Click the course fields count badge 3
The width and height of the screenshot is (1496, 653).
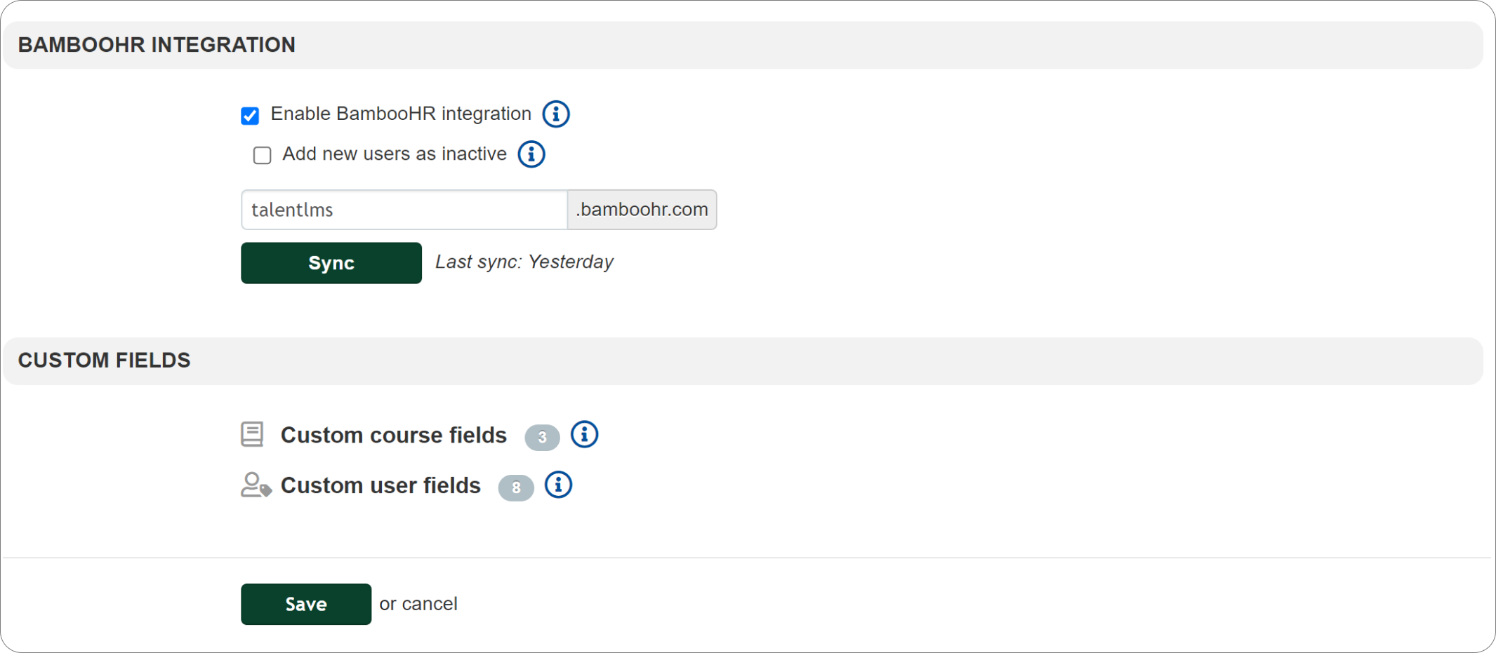coord(542,437)
